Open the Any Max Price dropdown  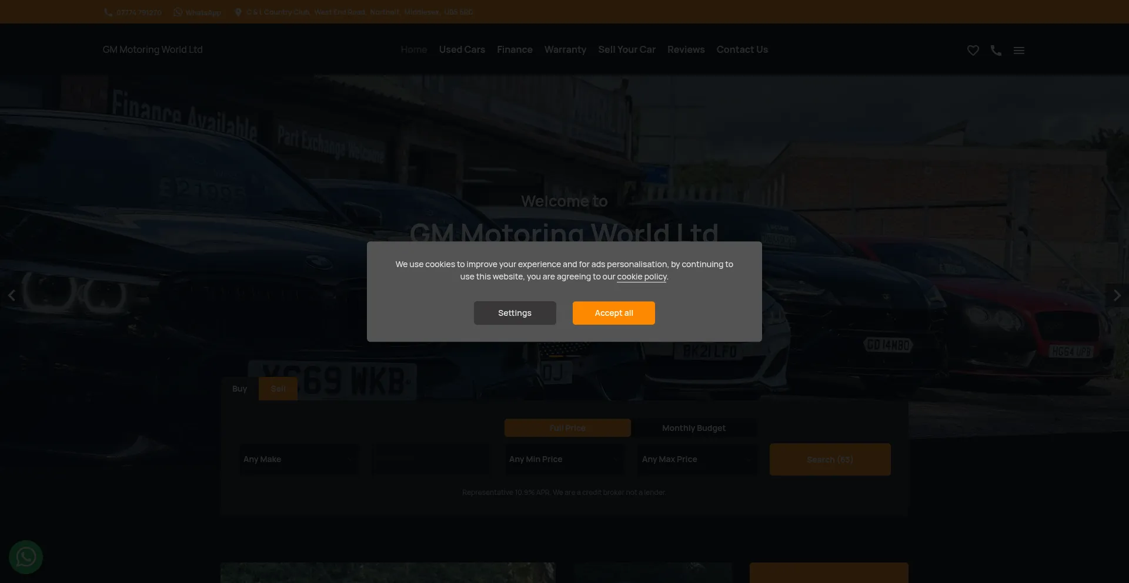click(x=697, y=459)
